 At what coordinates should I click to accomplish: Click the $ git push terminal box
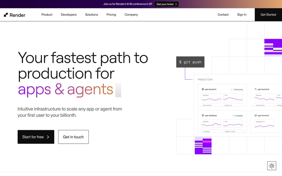190,62
